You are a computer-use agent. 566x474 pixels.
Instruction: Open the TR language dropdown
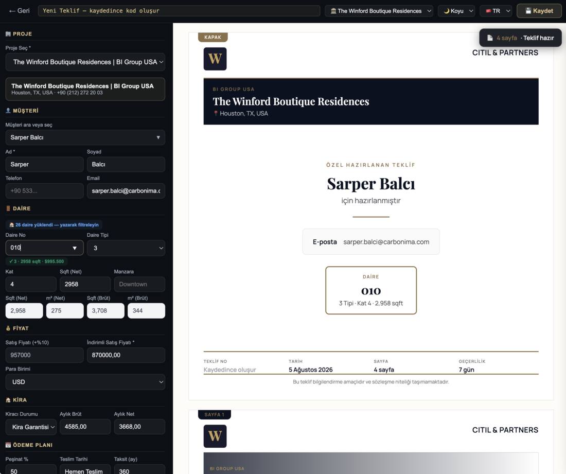pyautogui.click(x=496, y=11)
